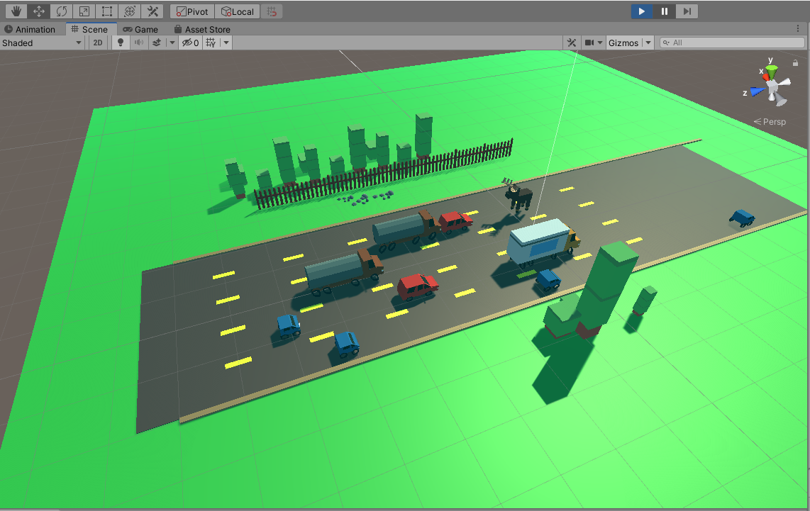The height and width of the screenshot is (511, 810).
Task: Start Play mode
Action: tap(642, 11)
